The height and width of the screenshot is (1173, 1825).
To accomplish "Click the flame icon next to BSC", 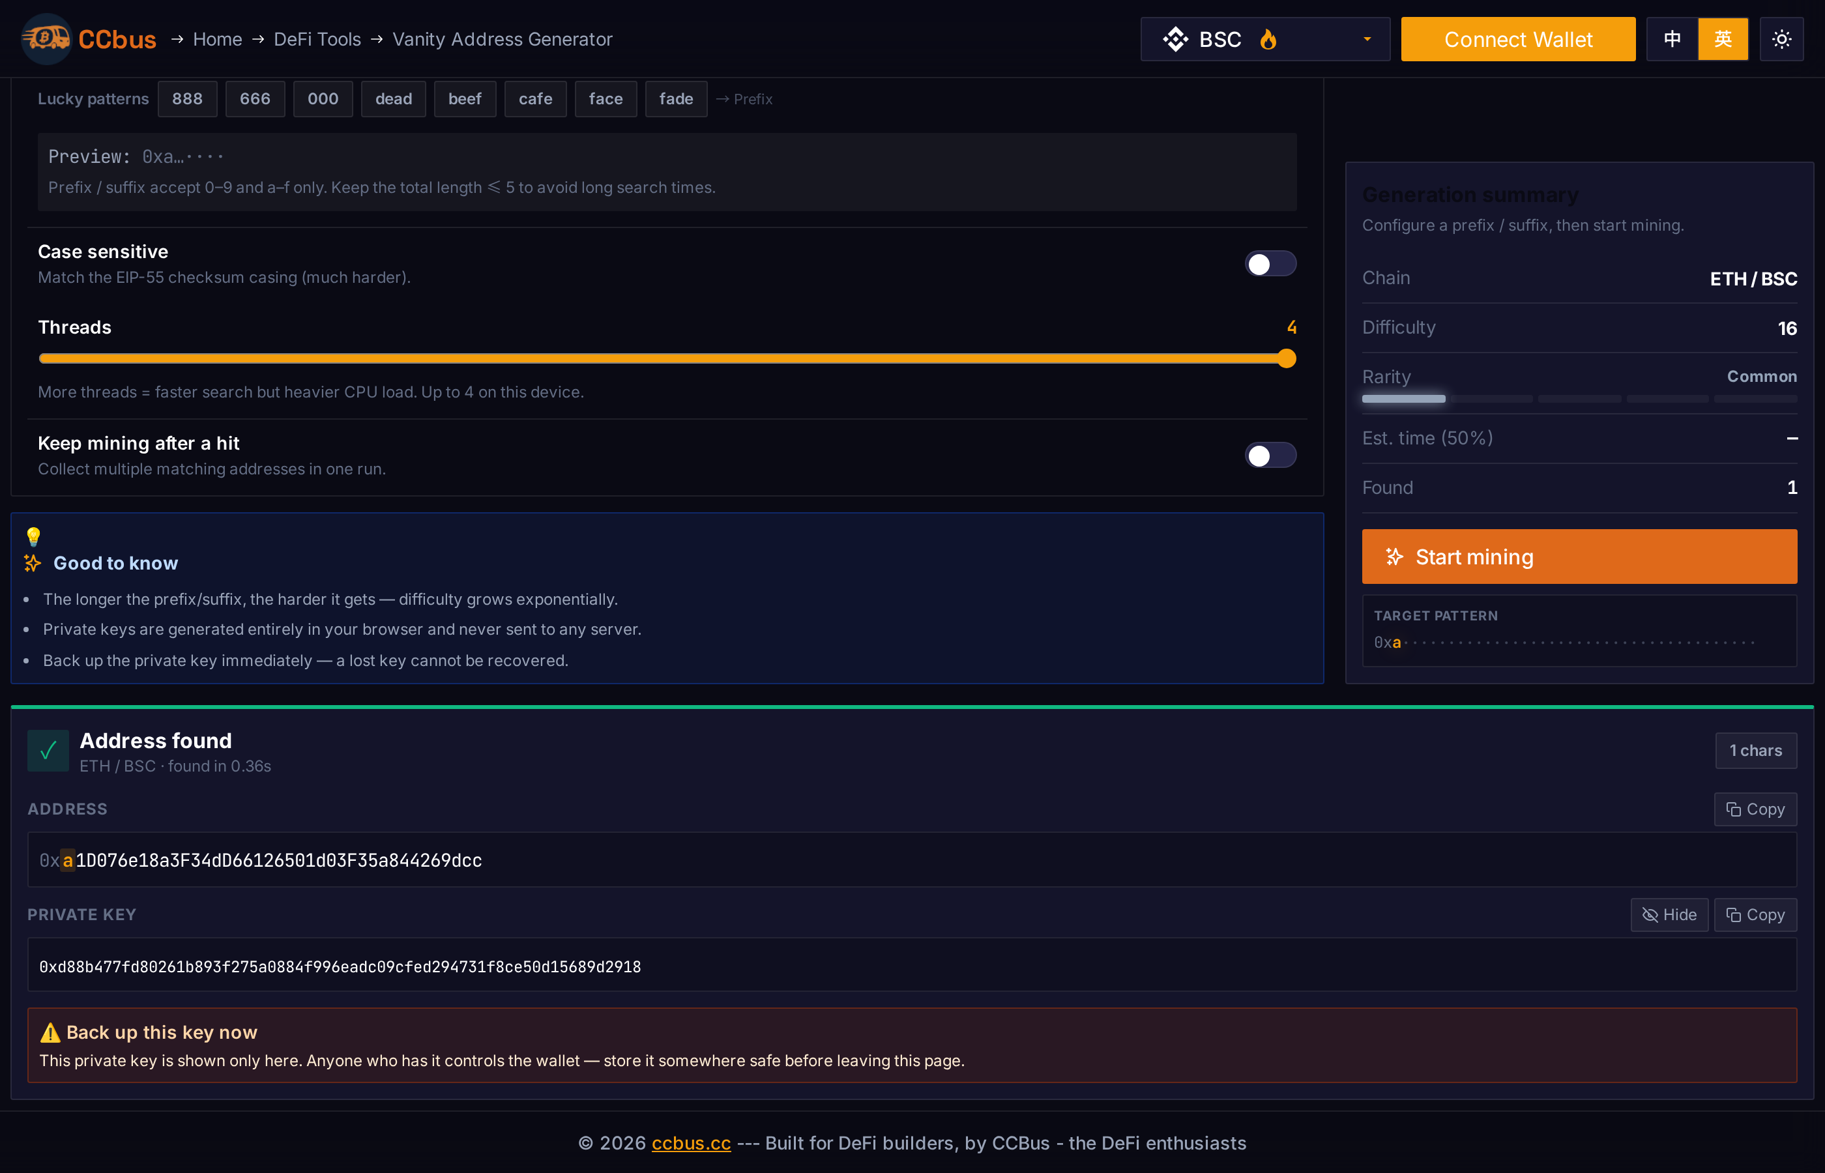I will tap(1268, 39).
